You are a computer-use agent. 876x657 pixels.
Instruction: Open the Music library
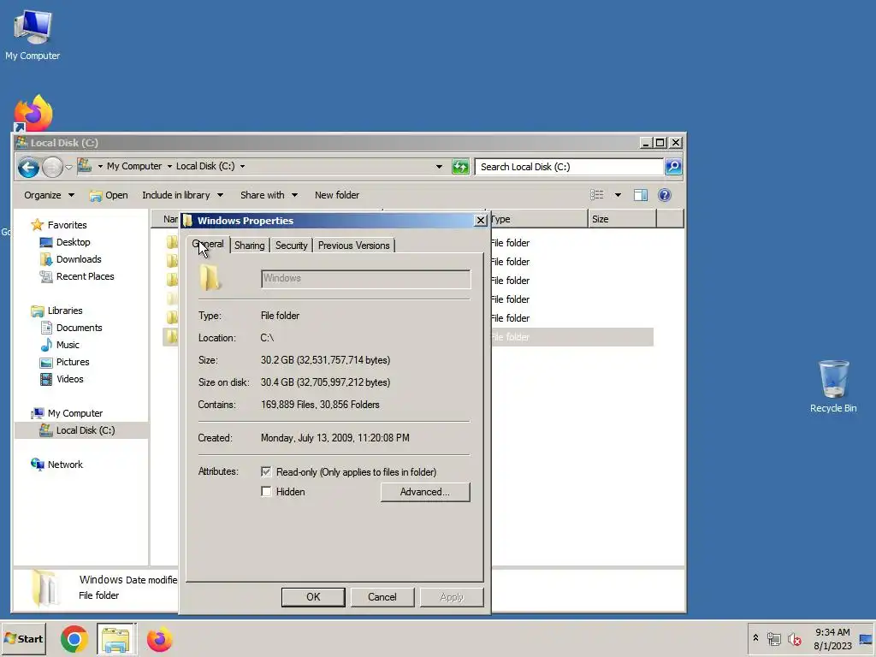[68, 345]
